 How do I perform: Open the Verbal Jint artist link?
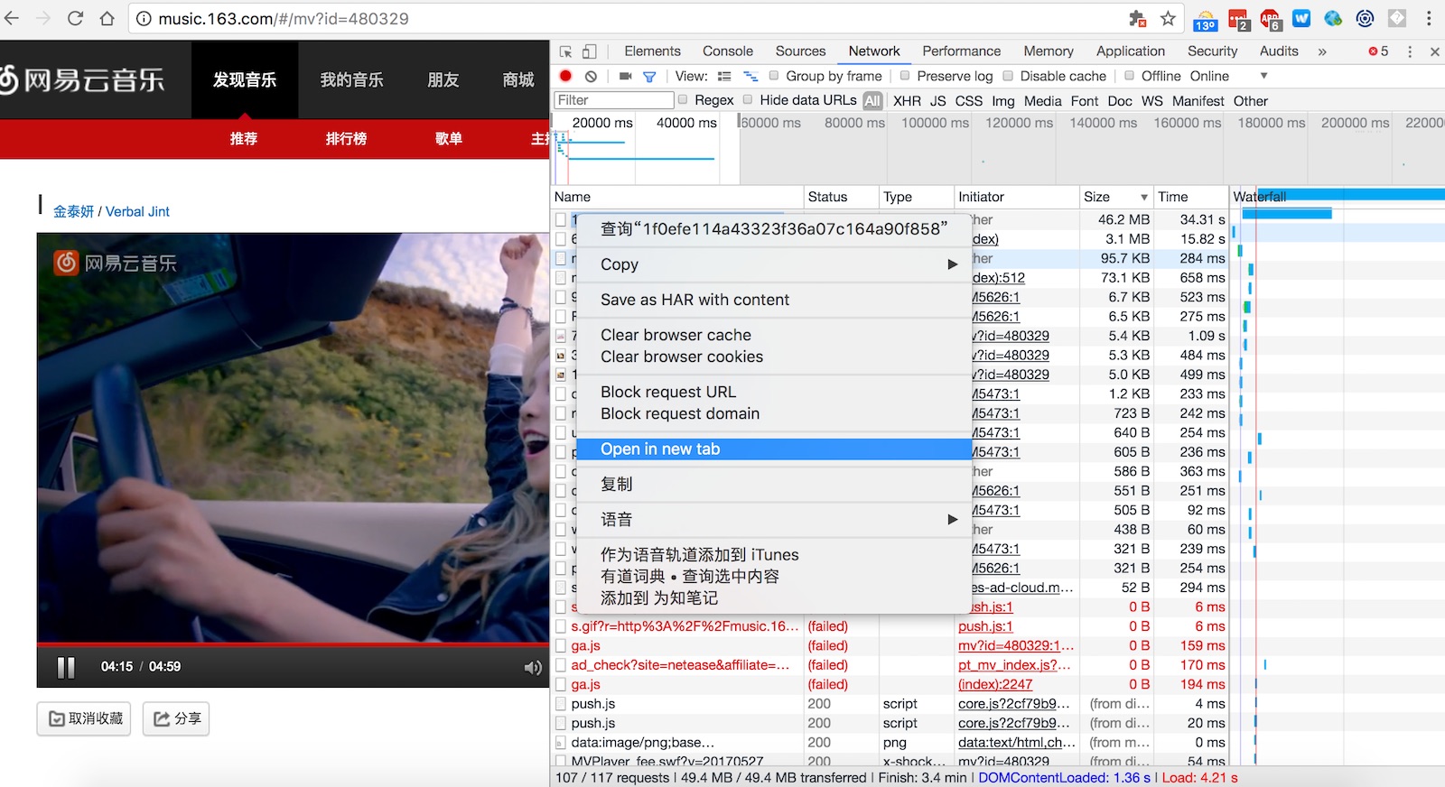click(x=137, y=211)
